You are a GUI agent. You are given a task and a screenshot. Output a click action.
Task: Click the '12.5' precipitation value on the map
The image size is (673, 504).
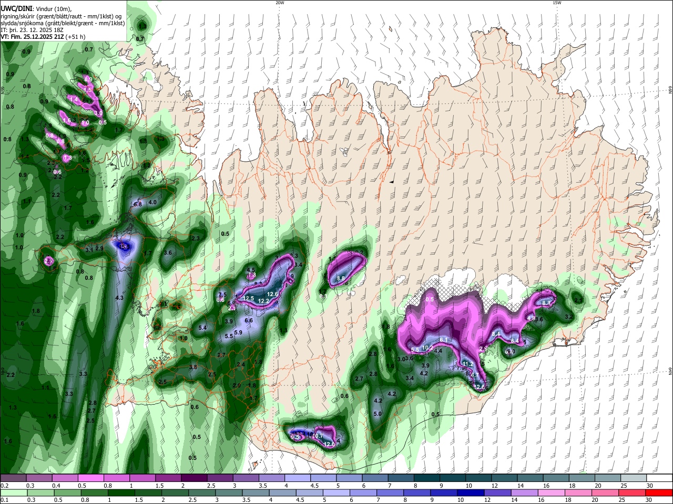tap(249, 299)
